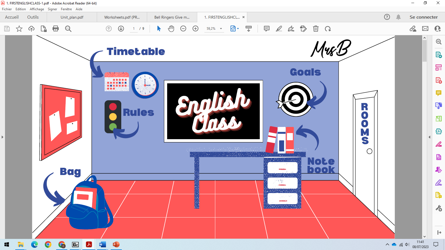The image size is (445, 250).
Task: Click the Se connecter button
Action: [x=423, y=17]
